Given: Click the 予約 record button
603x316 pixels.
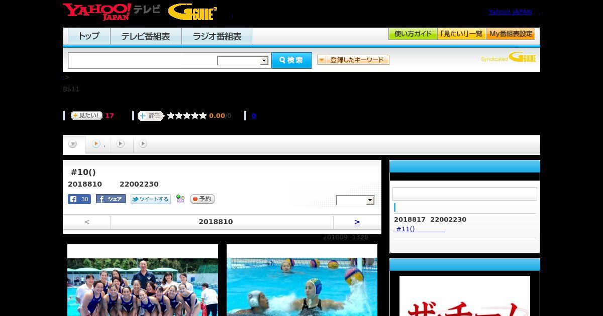Looking at the screenshot, I should [x=203, y=199].
